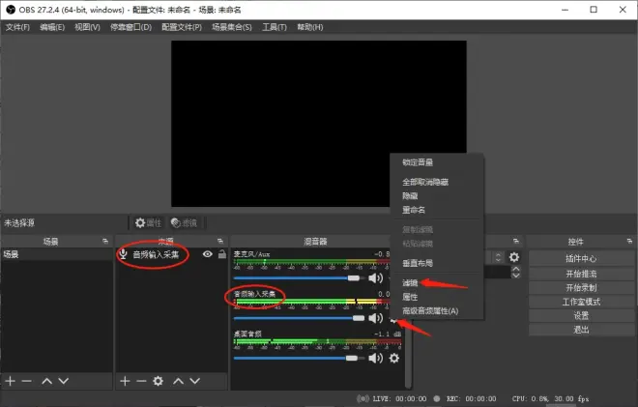Click the mixer panel vertical scrollbar

pos(408,354)
